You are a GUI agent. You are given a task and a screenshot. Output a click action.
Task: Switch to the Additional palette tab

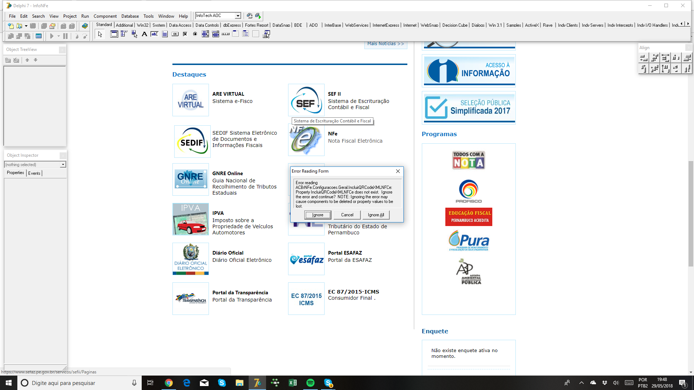pos(124,25)
